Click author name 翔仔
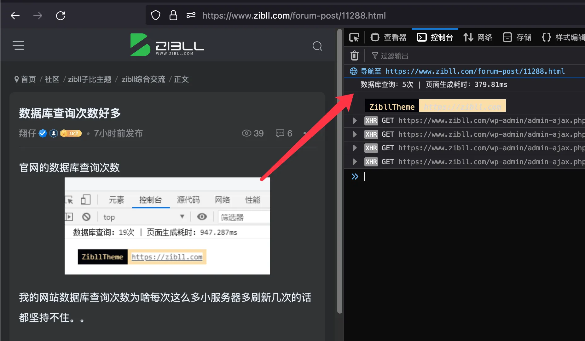The image size is (585, 341). coord(28,133)
